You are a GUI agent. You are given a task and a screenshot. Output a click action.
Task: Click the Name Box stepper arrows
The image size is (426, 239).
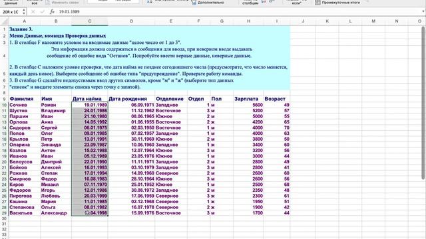[24, 12]
